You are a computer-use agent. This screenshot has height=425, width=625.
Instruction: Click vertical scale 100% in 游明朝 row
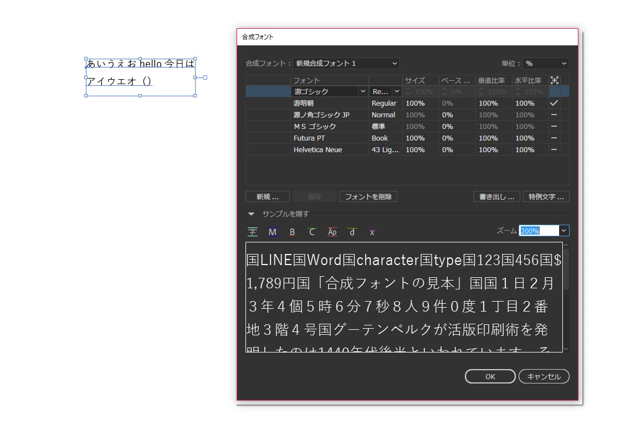(x=488, y=103)
